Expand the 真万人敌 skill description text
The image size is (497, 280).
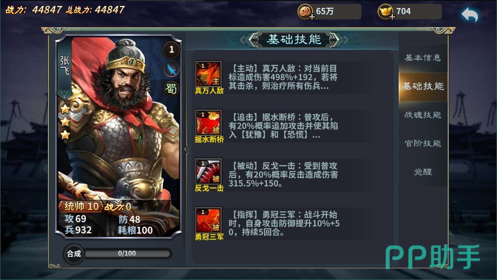(283, 77)
